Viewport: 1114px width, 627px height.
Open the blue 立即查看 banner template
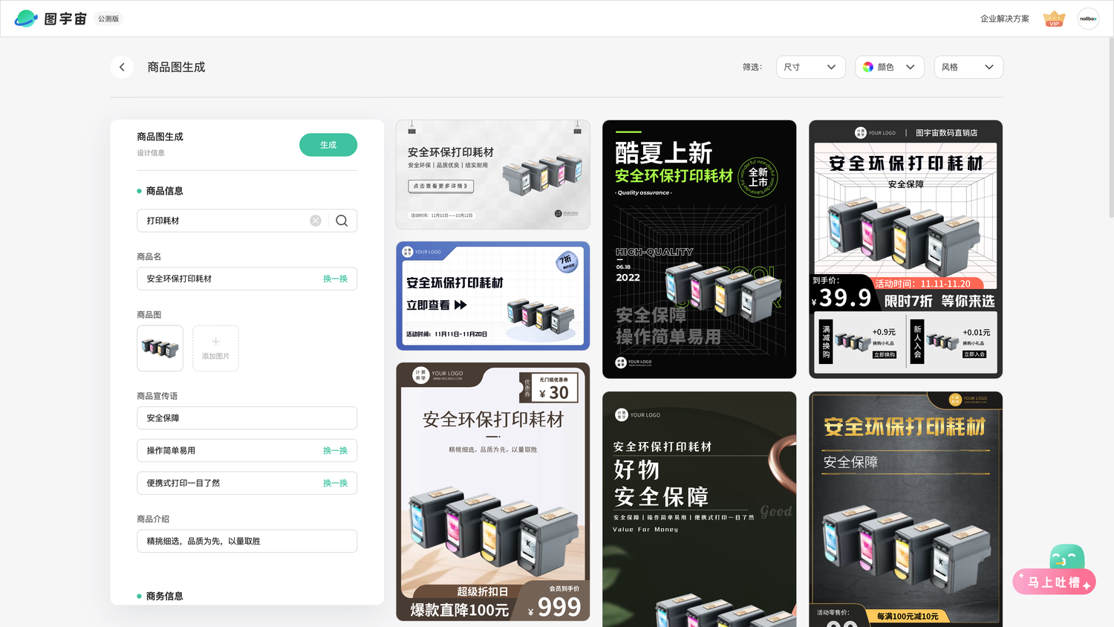click(x=493, y=296)
